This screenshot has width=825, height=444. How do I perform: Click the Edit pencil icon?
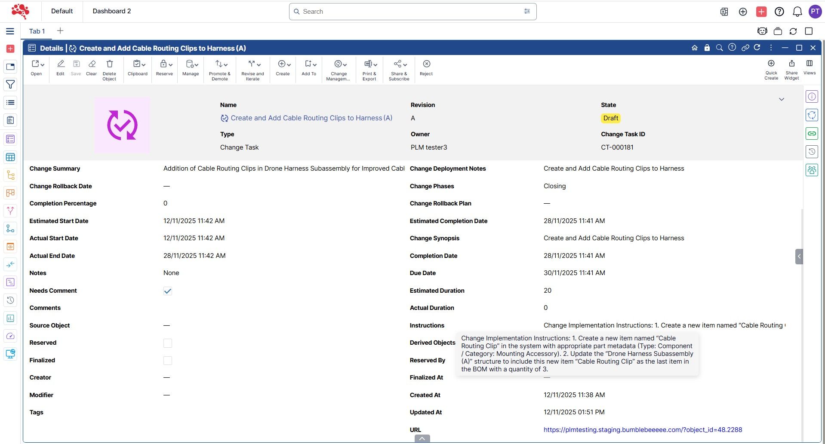pos(60,64)
